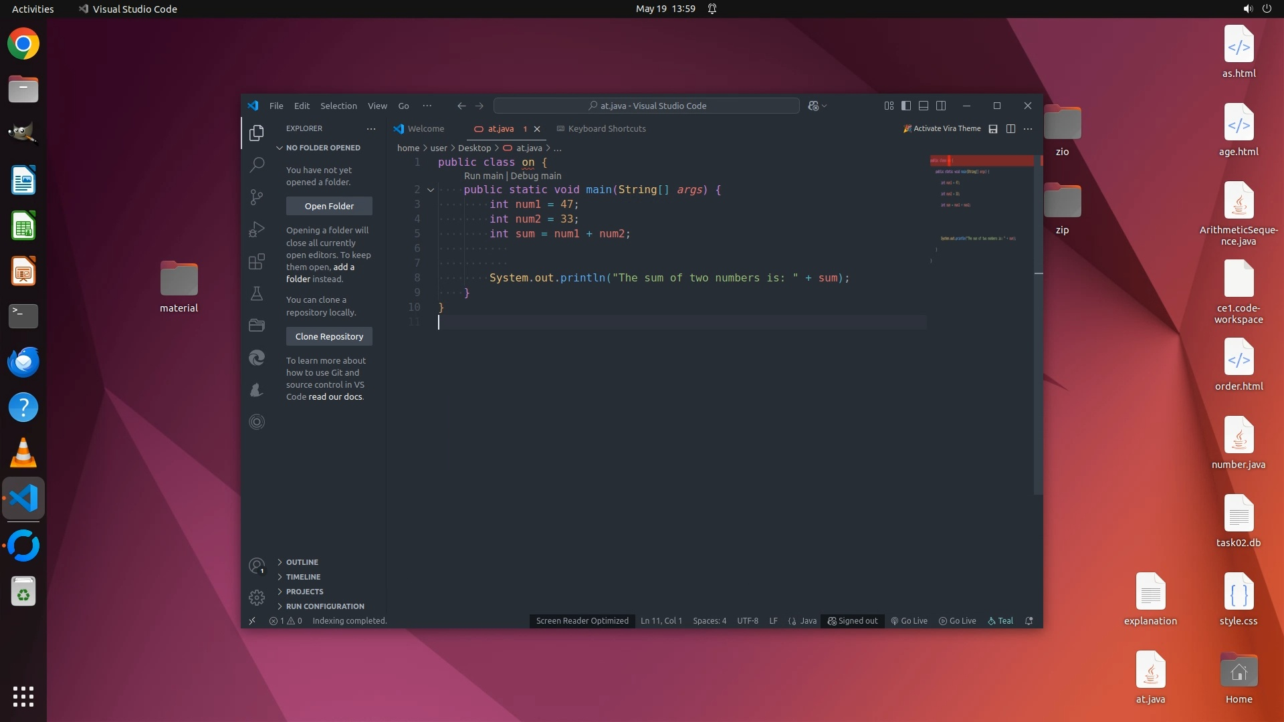Open the Source Control view icon
The image size is (1284, 722).
257,197
